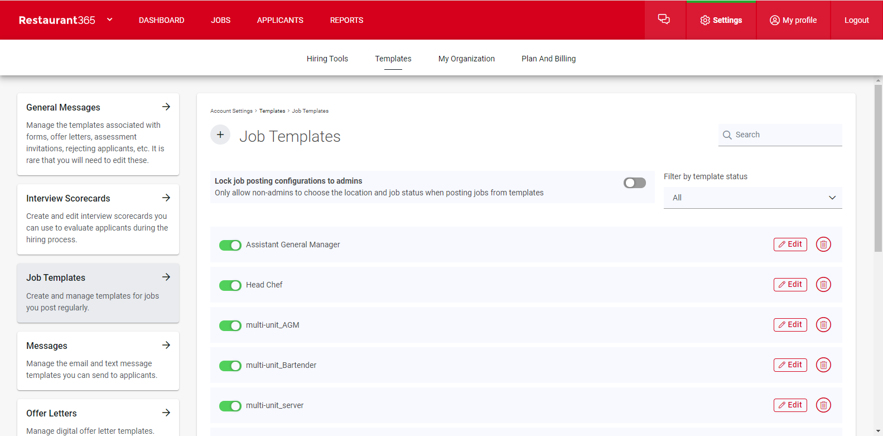Click the multi-unit_AGM template name
The height and width of the screenshot is (436, 883).
pos(273,325)
